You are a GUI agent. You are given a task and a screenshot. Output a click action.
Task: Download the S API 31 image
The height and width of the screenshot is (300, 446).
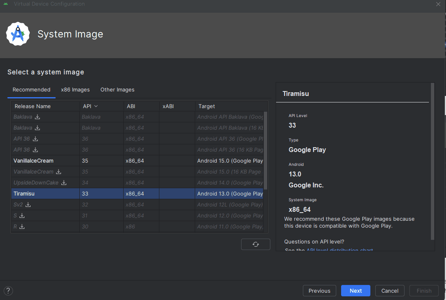pos(22,216)
